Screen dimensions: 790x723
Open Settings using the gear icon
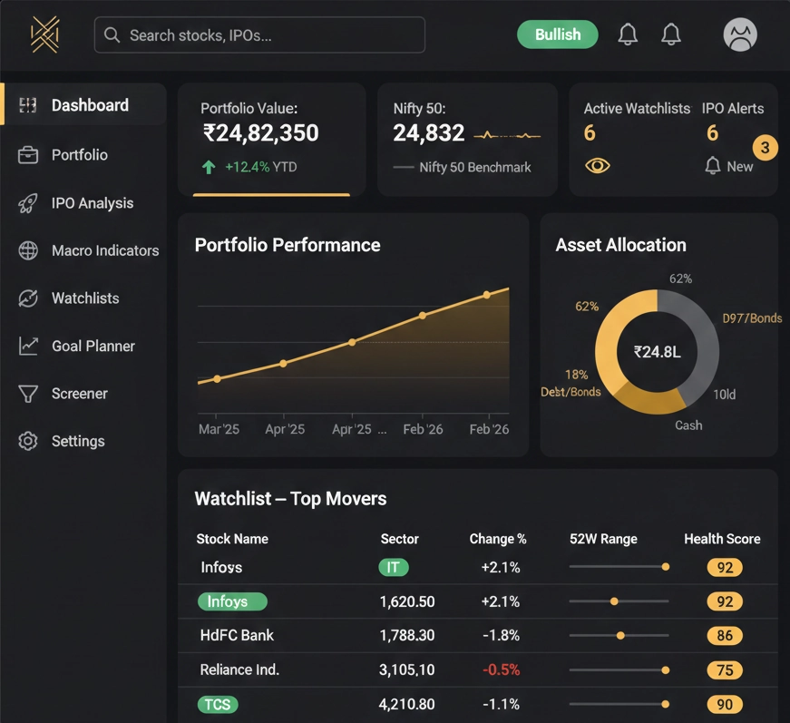click(x=28, y=441)
